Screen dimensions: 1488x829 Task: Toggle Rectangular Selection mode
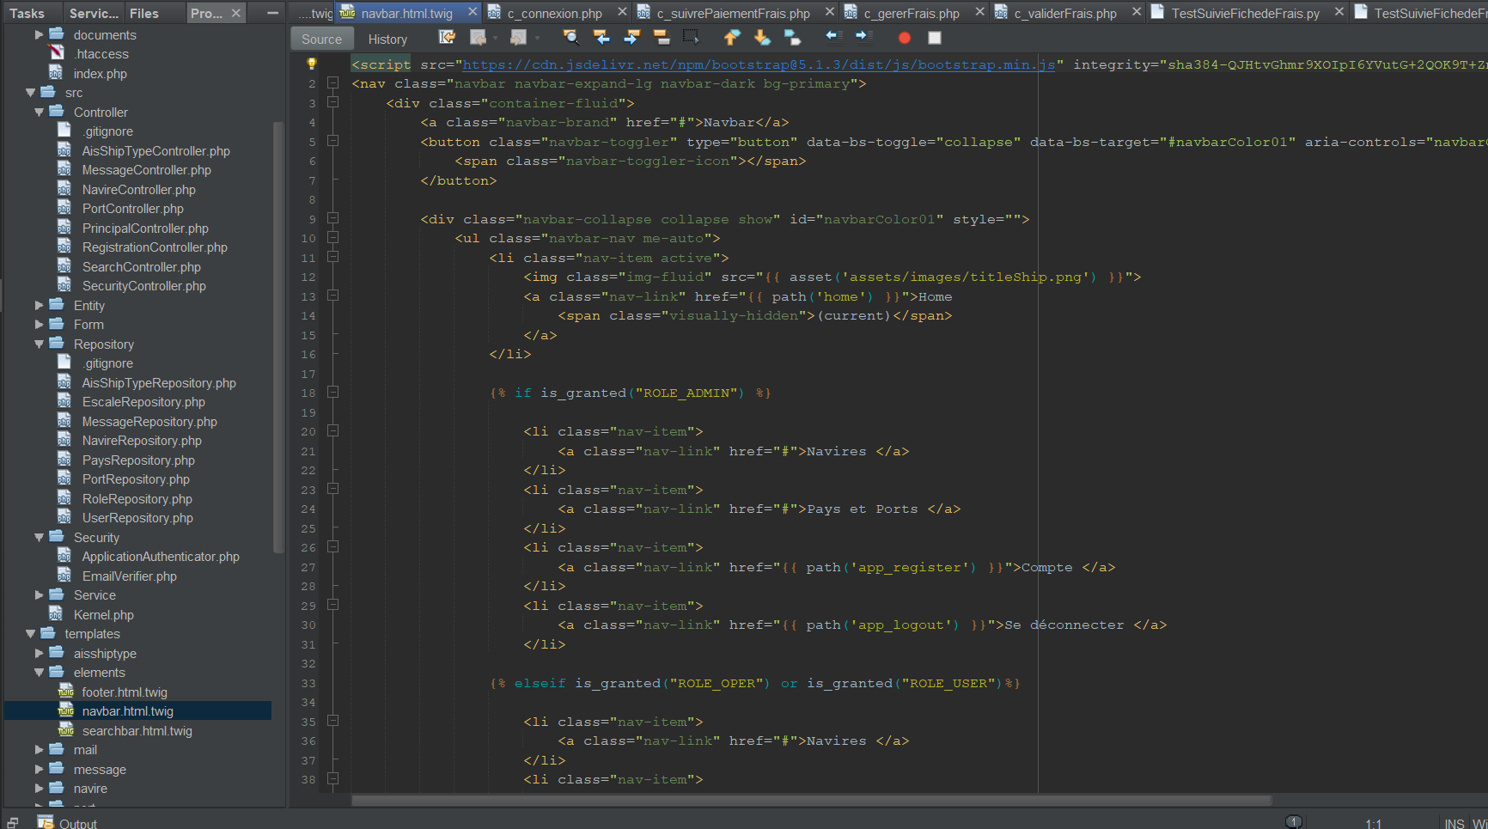click(x=691, y=37)
